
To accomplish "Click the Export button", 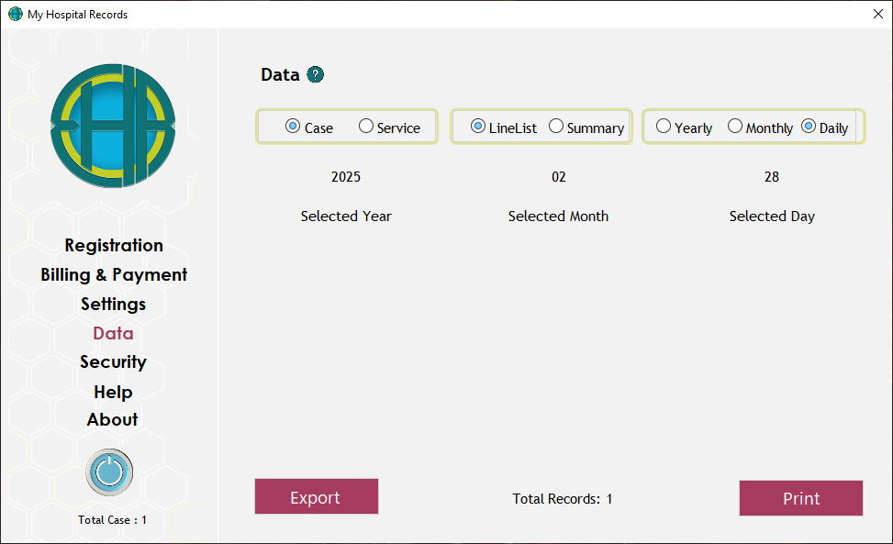I will (x=316, y=497).
